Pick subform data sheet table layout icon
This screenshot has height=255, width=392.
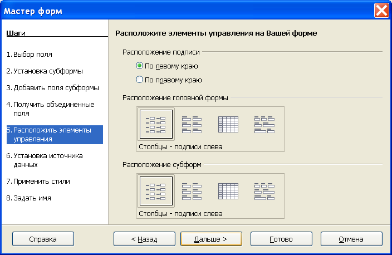(228, 192)
